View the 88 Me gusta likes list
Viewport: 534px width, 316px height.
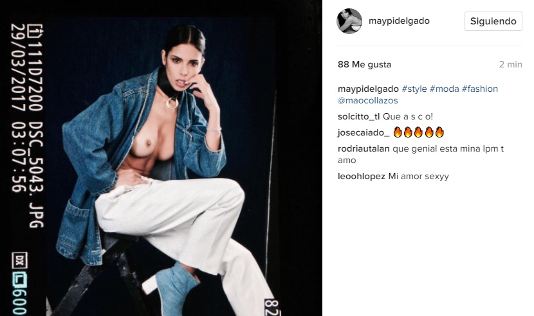coord(364,64)
